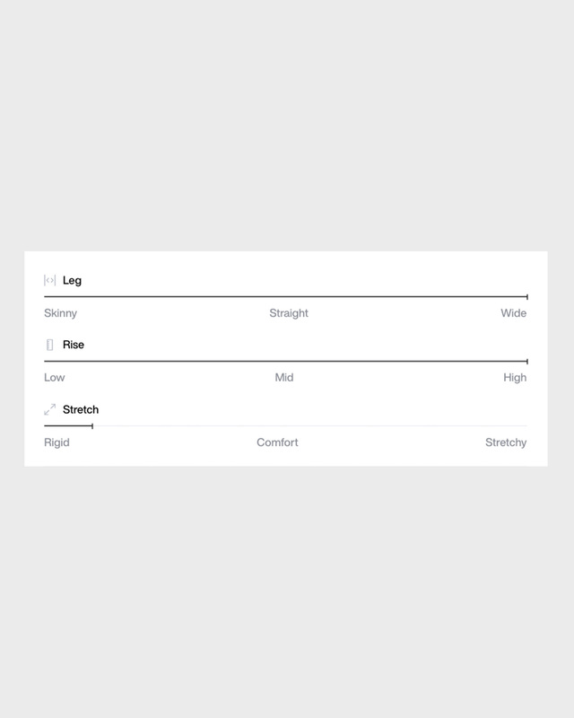The image size is (574, 718).
Task: Pick the Rigid stretch label
Action: [x=57, y=442]
